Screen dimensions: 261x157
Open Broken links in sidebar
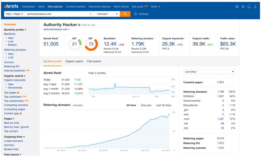point(11,149)
